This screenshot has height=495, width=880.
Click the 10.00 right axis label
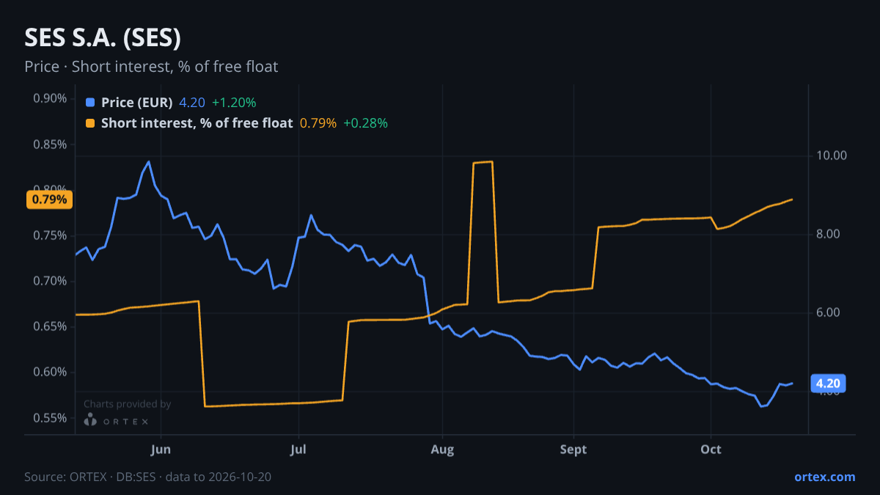tap(831, 155)
